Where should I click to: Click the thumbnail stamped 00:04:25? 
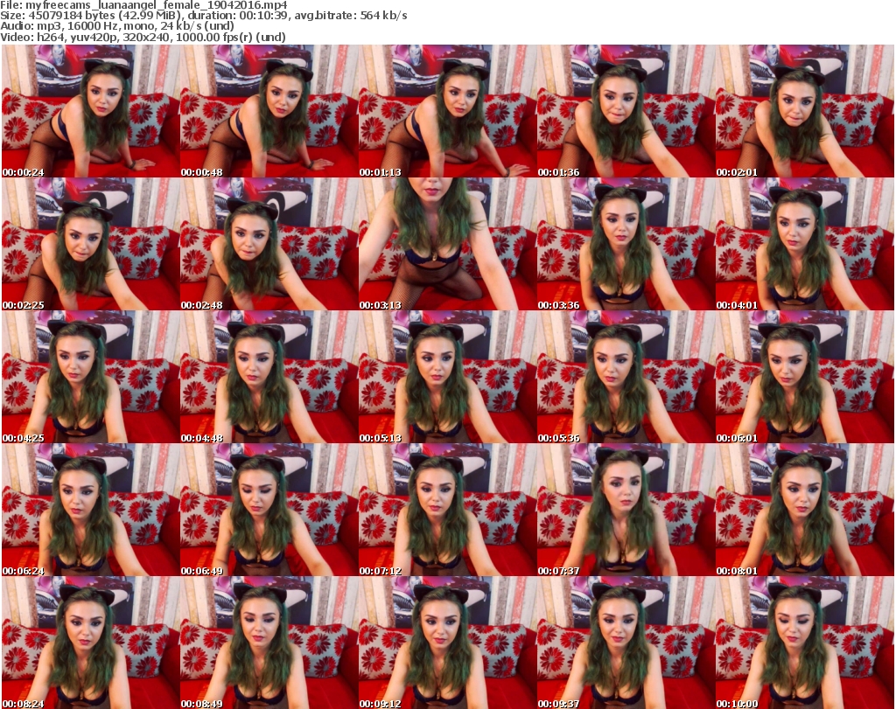[90, 377]
